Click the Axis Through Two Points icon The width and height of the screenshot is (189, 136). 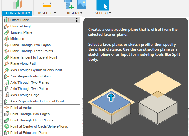pyautogui.click(x=7, y=89)
